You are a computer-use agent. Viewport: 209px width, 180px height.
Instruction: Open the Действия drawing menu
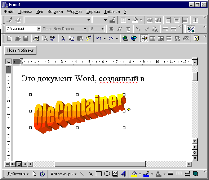[18, 174]
